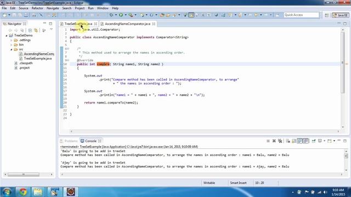Open the Display Selected Console dropdown arrow
This screenshot has width=351, height=197.
tap(324, 141)
